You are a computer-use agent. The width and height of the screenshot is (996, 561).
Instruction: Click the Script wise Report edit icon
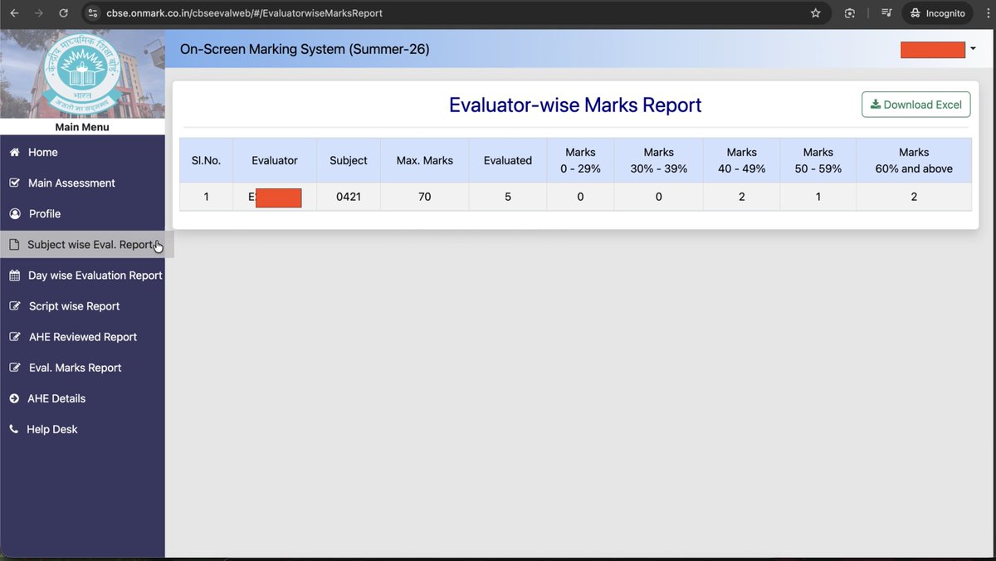coord(14,305)
